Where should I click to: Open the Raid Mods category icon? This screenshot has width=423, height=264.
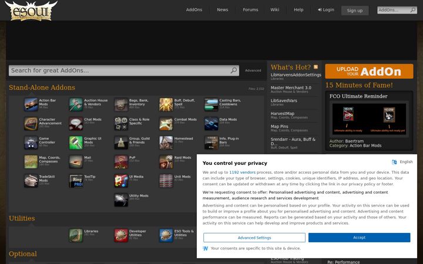[166, 162]
